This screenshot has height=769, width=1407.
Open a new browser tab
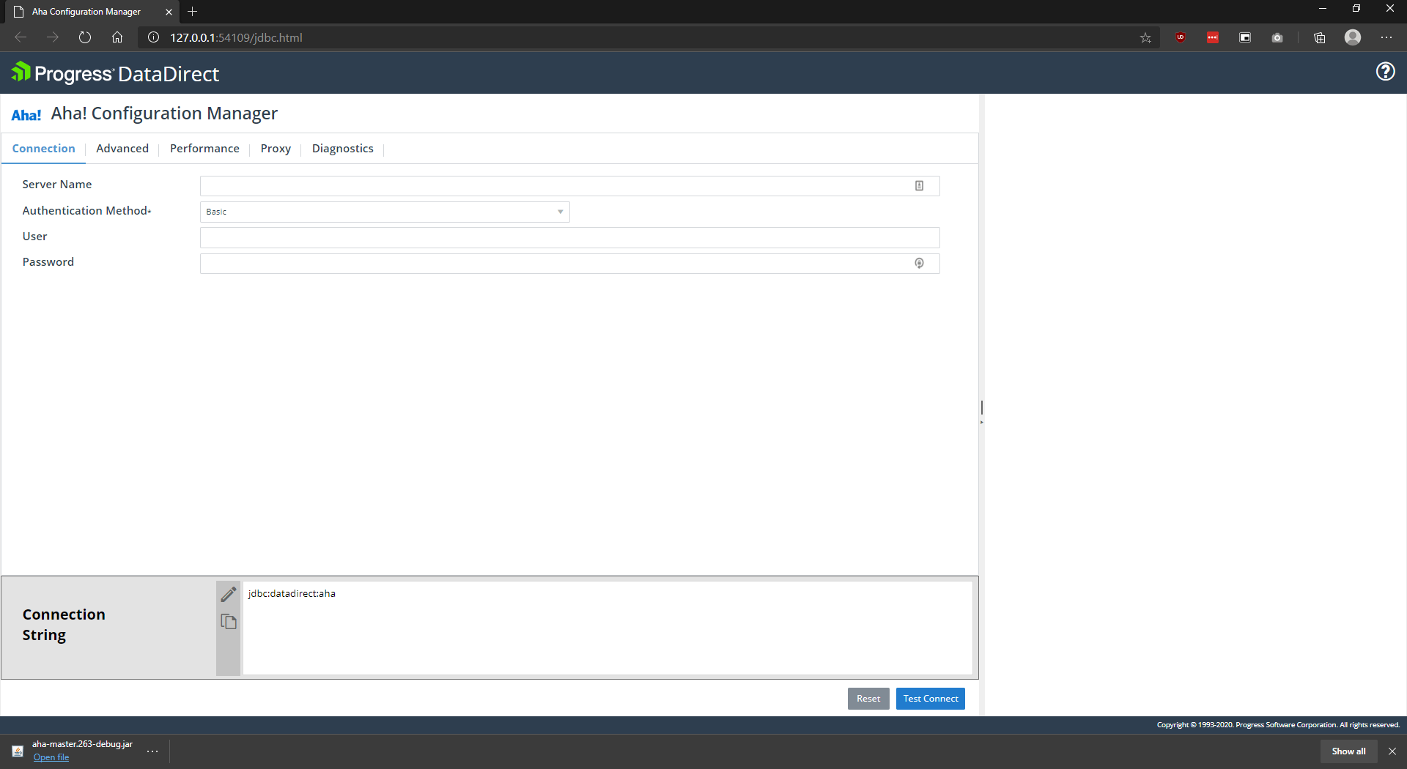click(x=193, y=12)
